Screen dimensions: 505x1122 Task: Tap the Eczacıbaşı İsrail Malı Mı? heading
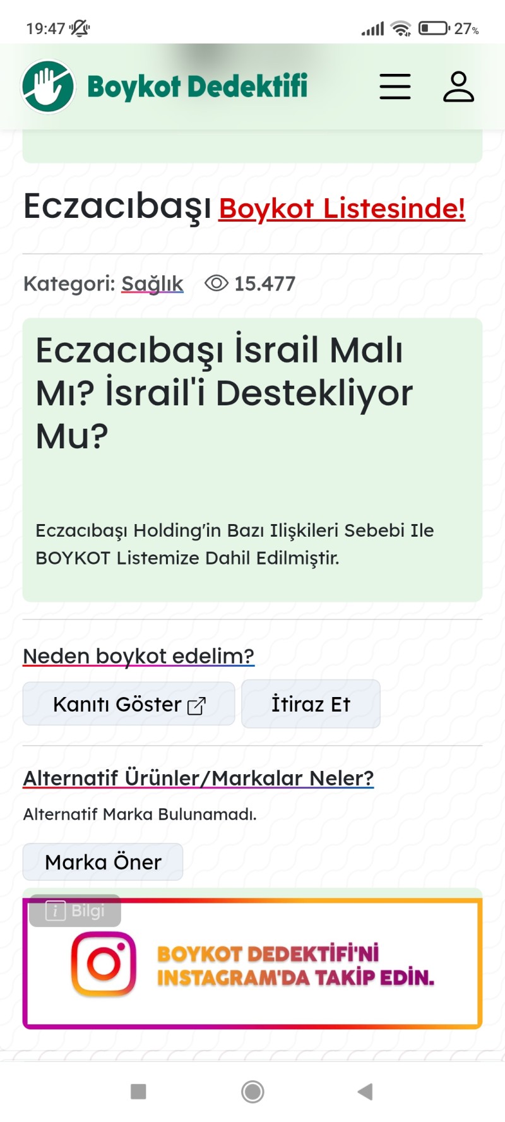pyautogui.click(x=224, y=392)
